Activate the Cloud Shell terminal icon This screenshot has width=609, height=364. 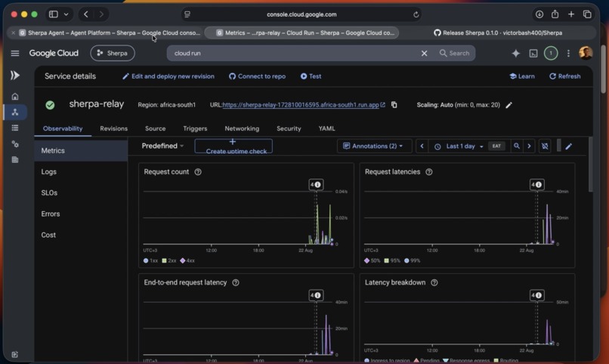click(x=533, y=54)
